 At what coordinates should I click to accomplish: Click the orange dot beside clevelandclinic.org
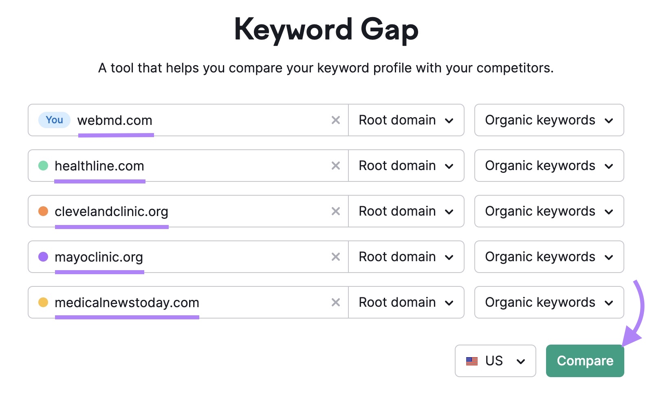tap(43, 211)
